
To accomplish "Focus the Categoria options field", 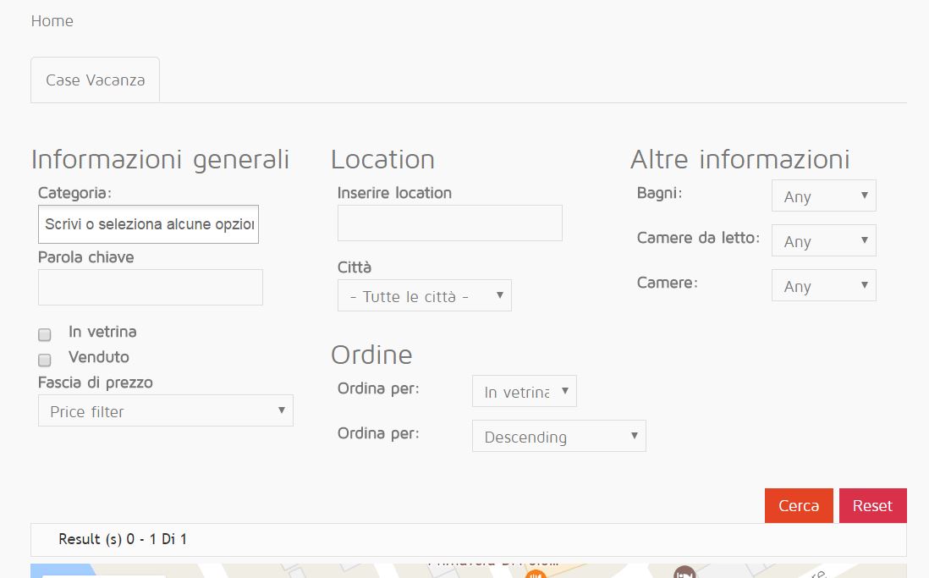I will 148,224.
